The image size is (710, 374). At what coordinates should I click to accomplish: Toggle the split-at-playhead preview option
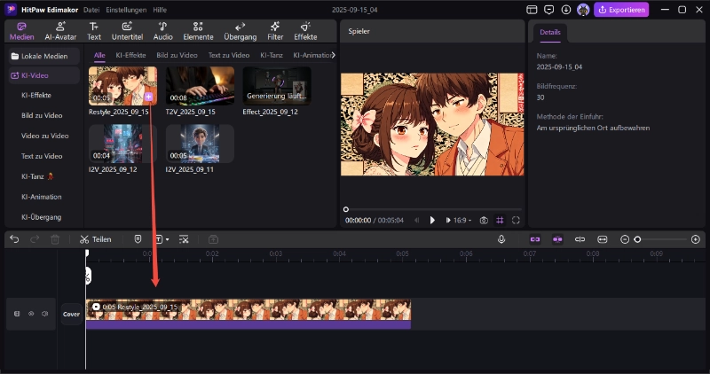580,239
